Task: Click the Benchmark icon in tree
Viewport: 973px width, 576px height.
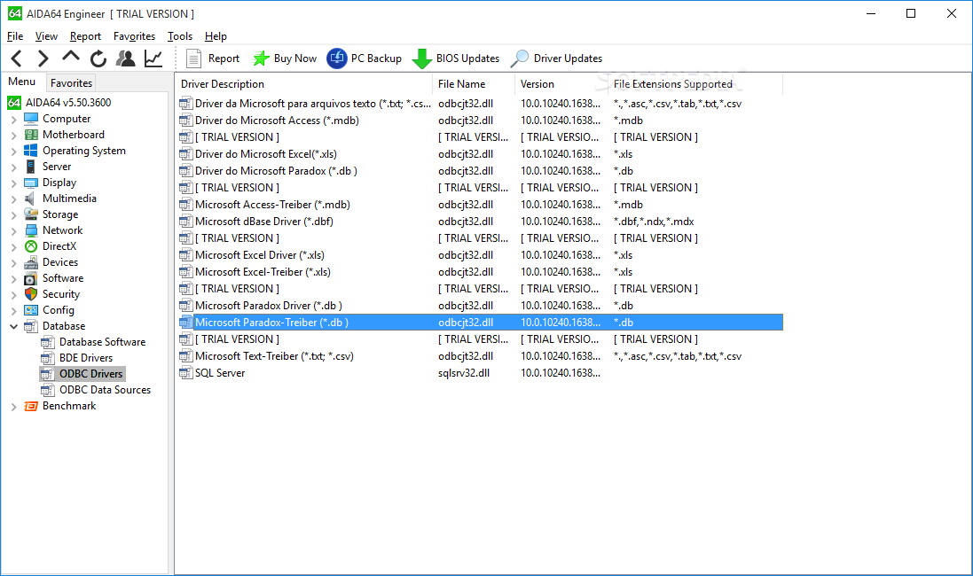Action: pyautogui.click(x=30, y=406)
